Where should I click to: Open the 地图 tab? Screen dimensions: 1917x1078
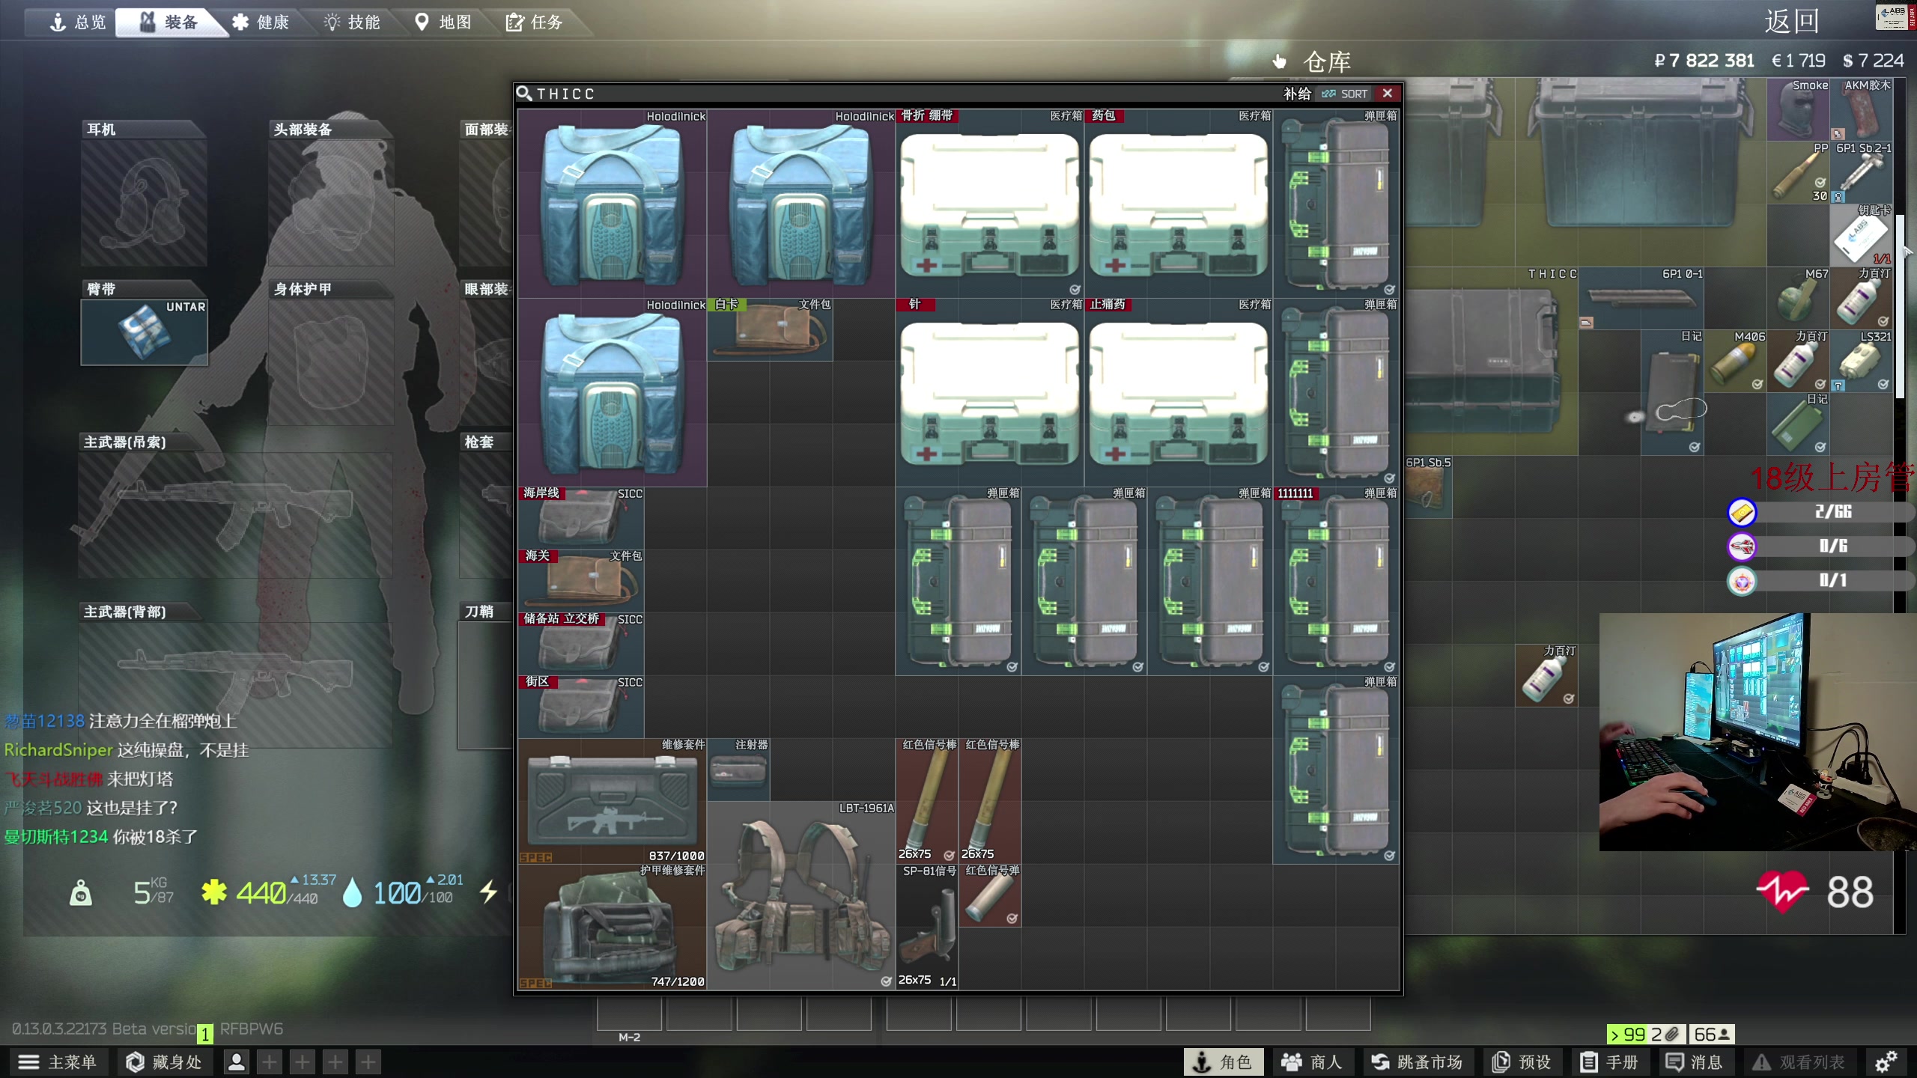coord(443,22)
